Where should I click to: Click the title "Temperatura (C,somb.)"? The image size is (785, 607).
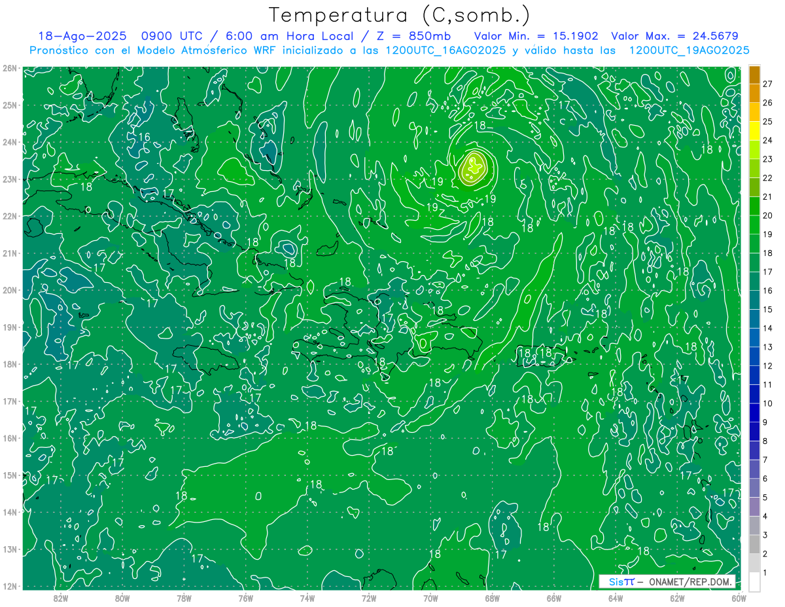click(x=400, y=15)
